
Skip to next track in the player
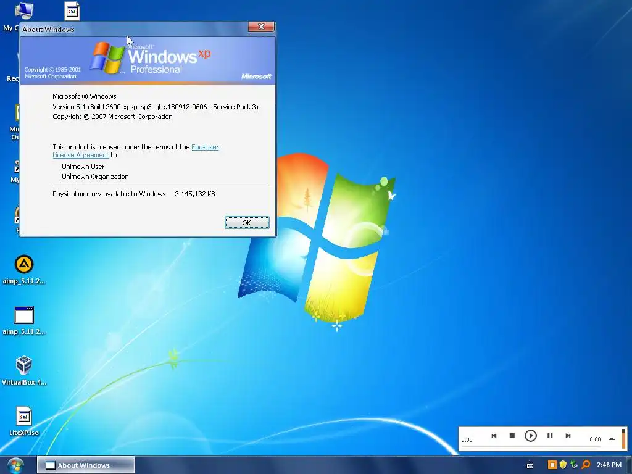coord(568,436)
